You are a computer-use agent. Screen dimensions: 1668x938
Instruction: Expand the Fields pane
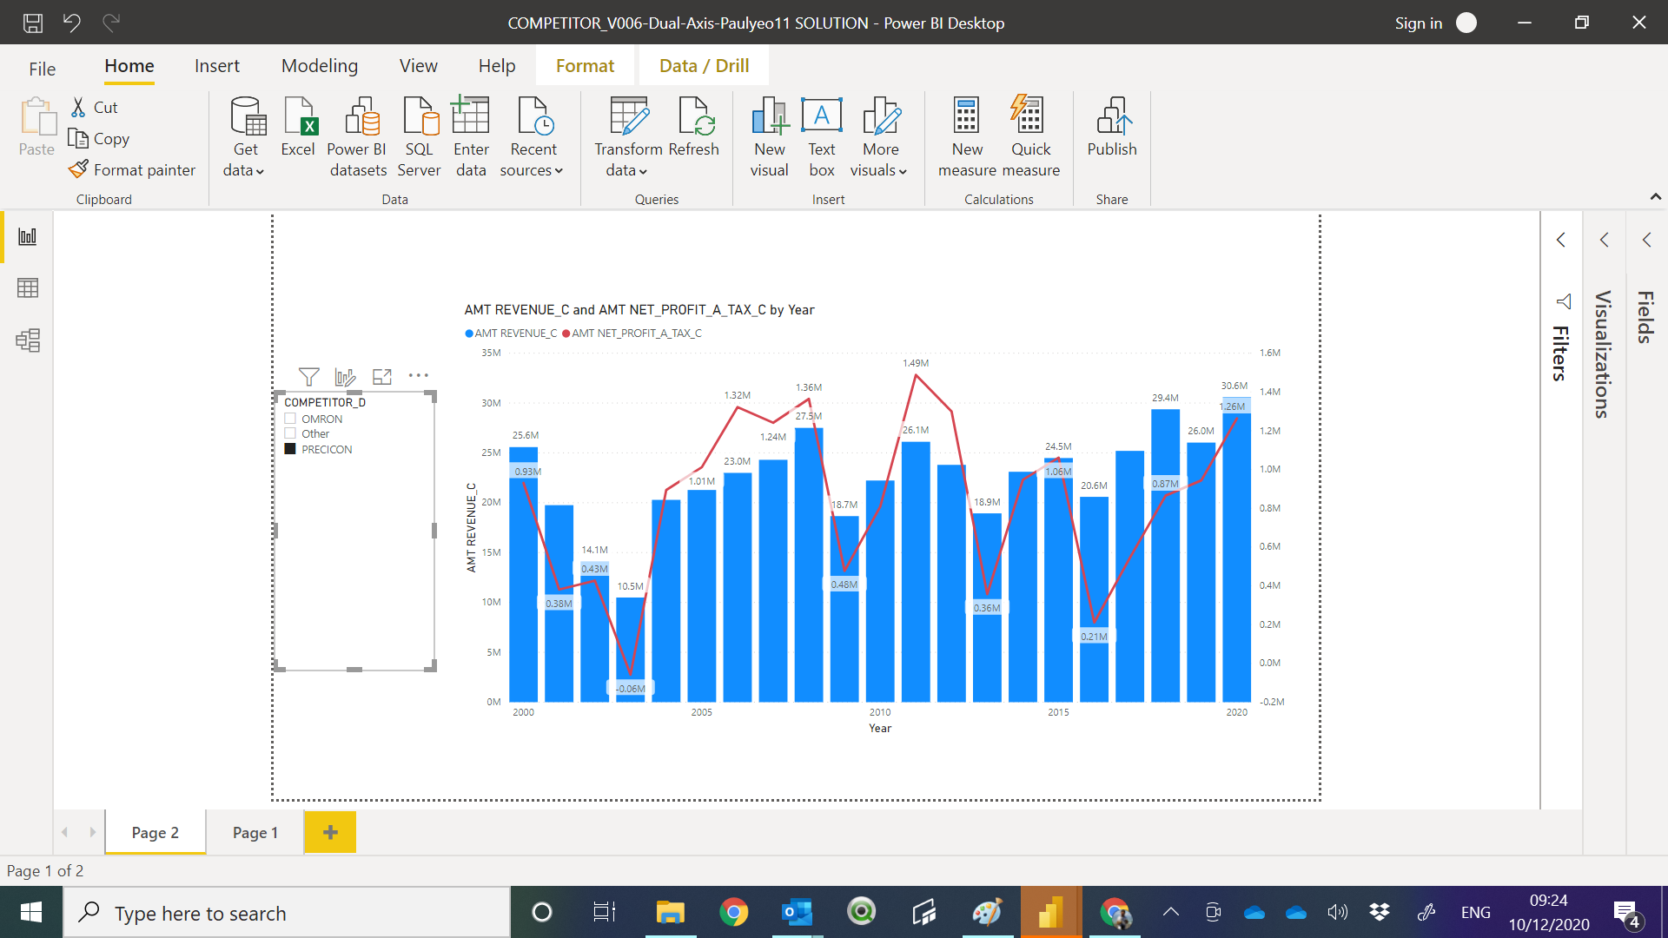pos(1647,240)
